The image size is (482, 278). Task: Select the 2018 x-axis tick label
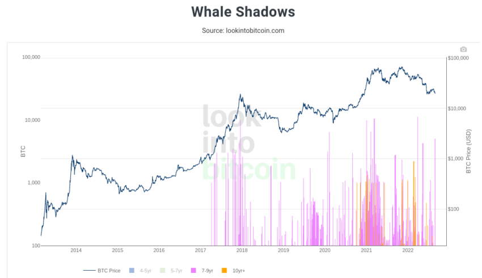(x=242, y=250)
